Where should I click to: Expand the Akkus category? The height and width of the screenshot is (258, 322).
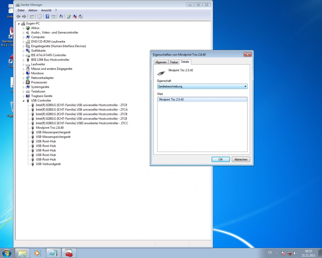click(x=24, y=28)
